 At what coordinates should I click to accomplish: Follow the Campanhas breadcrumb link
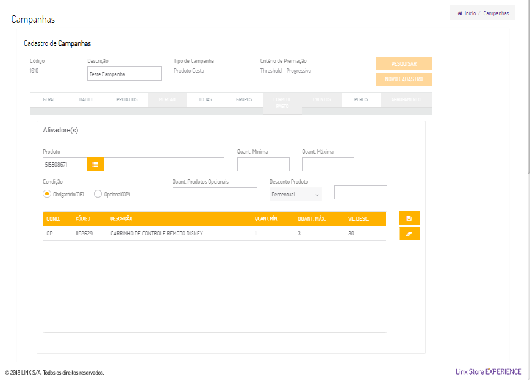[496, 13]
